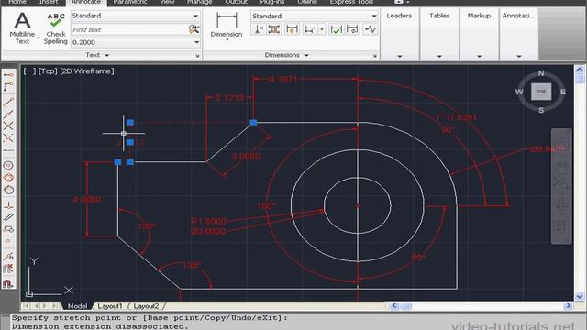
Task: Switch to the Annotate ribbon tab
Action: point(85,2)
